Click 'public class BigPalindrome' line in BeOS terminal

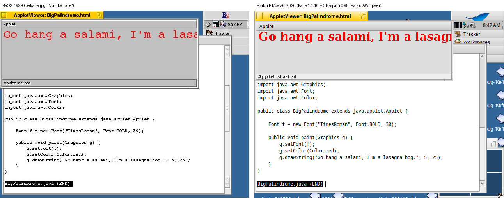point(80,119)
